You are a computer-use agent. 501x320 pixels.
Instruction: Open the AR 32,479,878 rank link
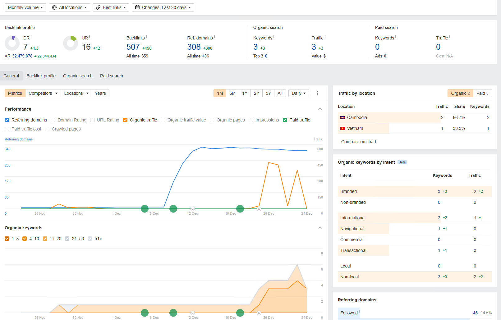click(x=22, y=56)
